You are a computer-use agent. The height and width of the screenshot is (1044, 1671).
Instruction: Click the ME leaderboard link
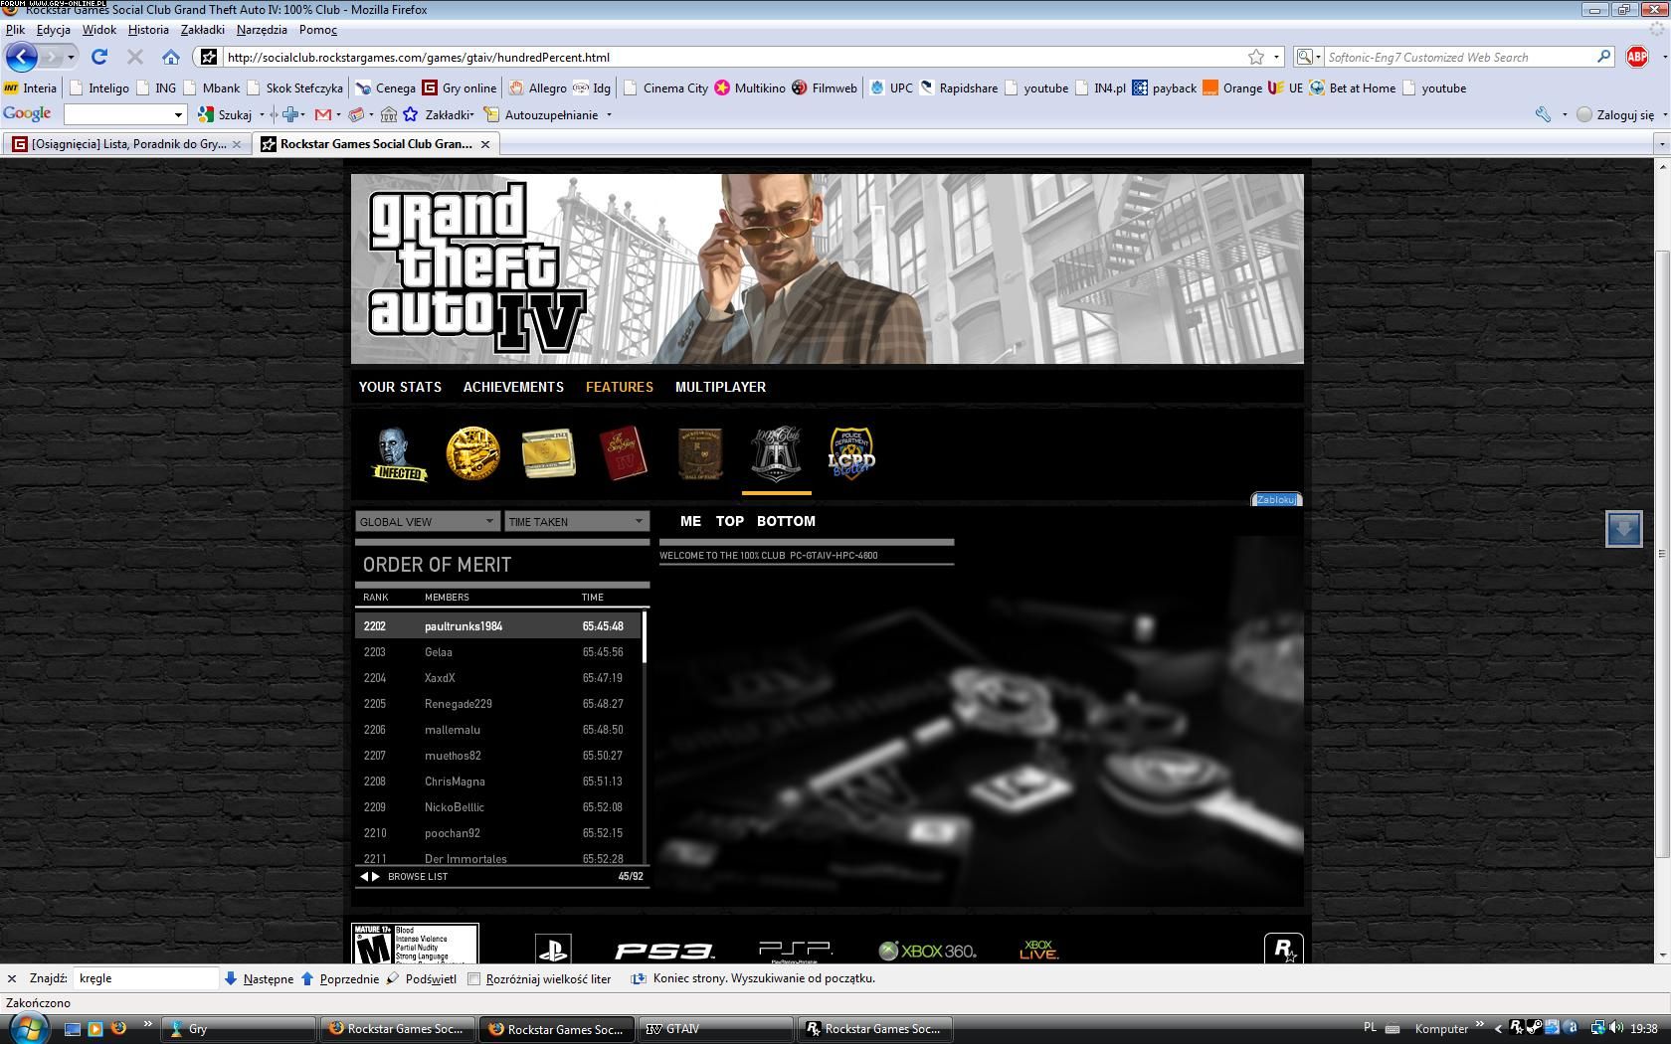690,521
